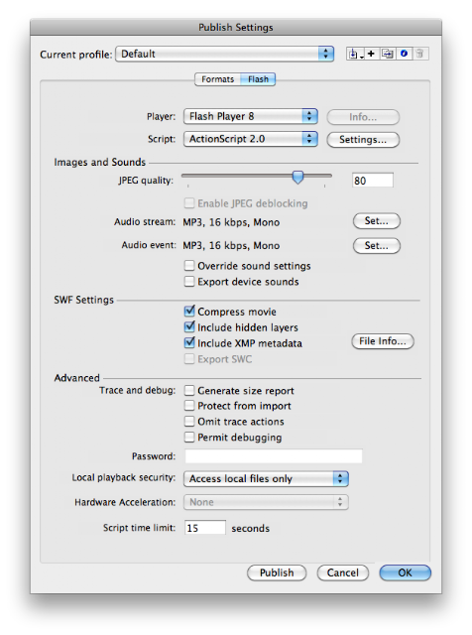Open Local playback security dropdown
This screenshot has width=472, height=635.
pos(266,478)
